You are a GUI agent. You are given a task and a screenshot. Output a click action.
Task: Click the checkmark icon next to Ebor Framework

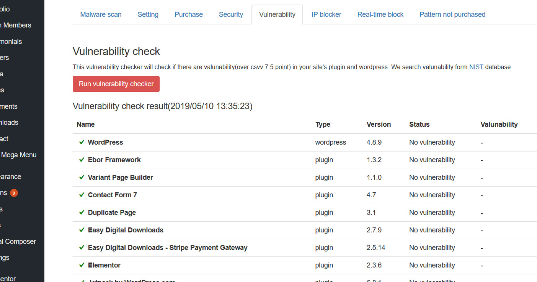pyautogui.click(x=82, y=160)
